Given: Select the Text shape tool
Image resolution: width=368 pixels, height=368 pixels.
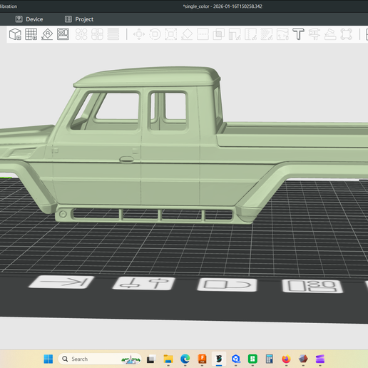Looking at the screenshot, I should point(298,34).
